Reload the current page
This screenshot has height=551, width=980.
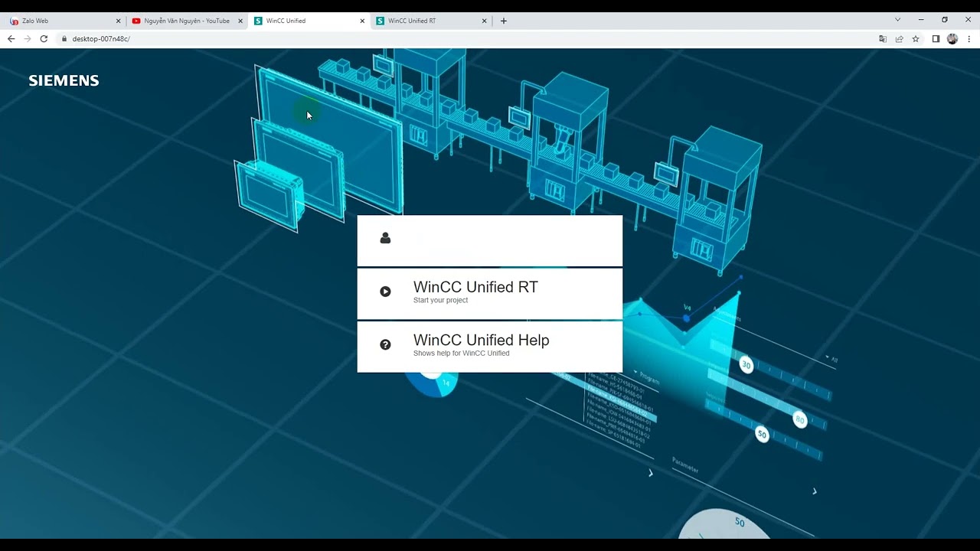(x=44, y=38)
